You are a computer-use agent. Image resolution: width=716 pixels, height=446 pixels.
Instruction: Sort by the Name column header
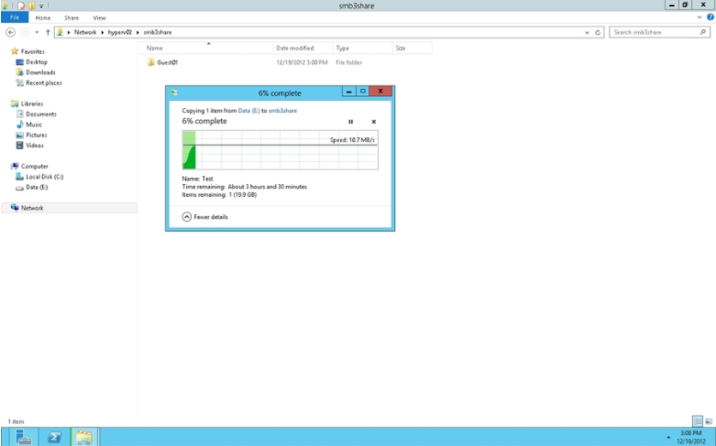[x=208, y=48]
